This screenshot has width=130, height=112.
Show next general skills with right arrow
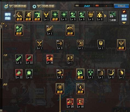click(x=105, y=16)
